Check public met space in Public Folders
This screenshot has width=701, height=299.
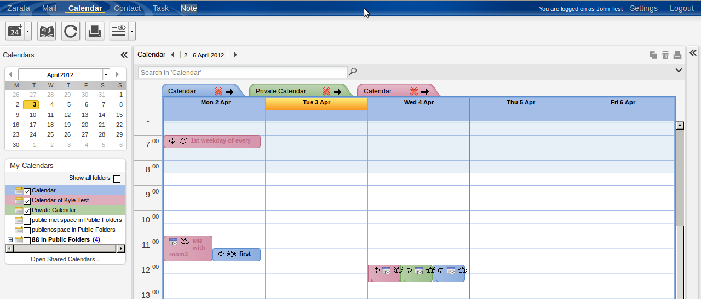[27, 221]
